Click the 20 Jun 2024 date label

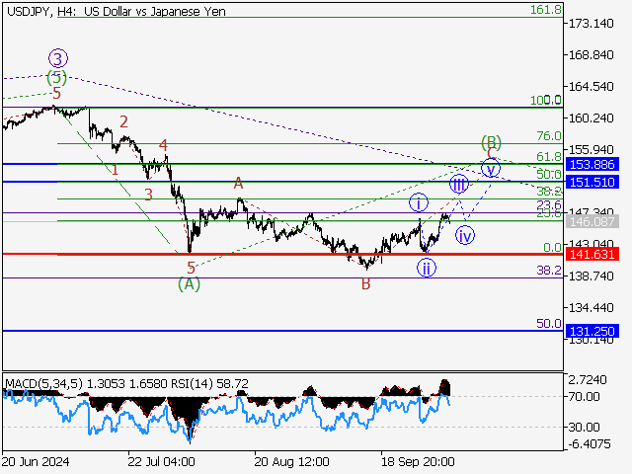(x=36, y=461)
